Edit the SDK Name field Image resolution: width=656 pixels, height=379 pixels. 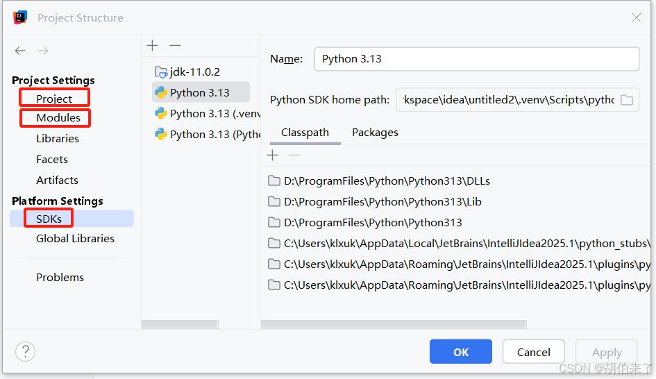pyautogui.click(x=476, y=59)
